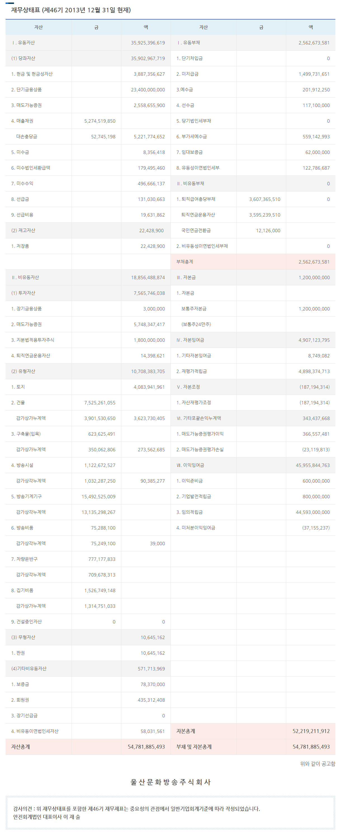Click the 울산문화방송주식회사 company name
This screenshot has width=341, height=835.
(170, 782)
